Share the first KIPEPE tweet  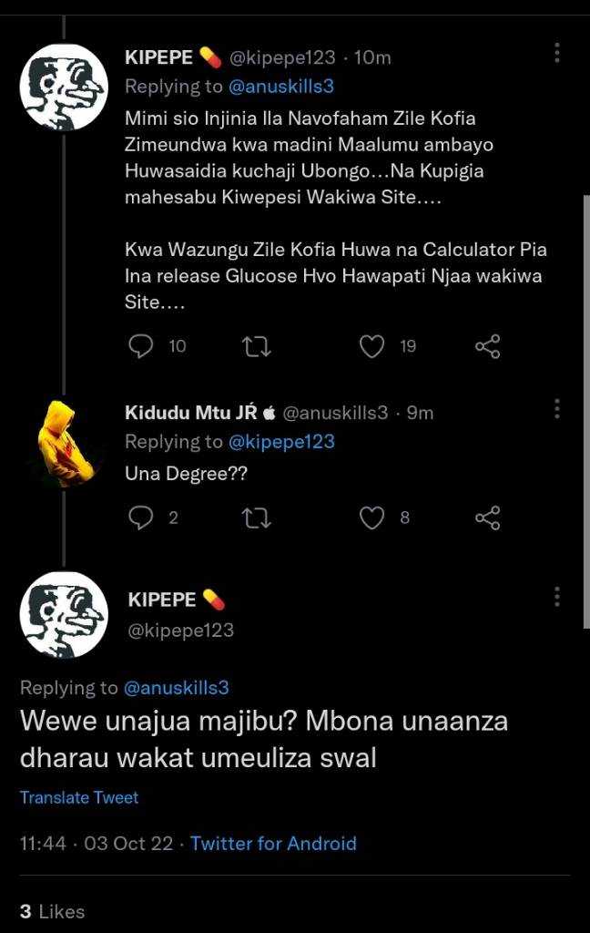click(488, 346)
